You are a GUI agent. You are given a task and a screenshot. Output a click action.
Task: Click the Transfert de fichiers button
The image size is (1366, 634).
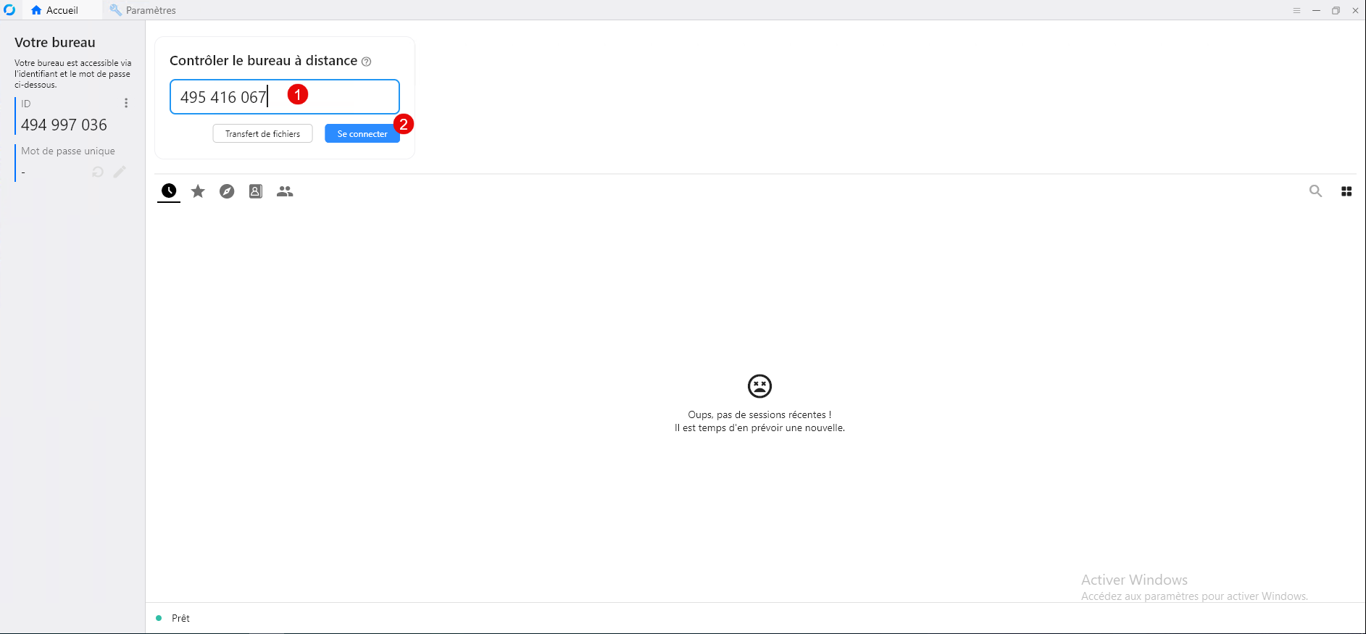click(x=262, y=134)
